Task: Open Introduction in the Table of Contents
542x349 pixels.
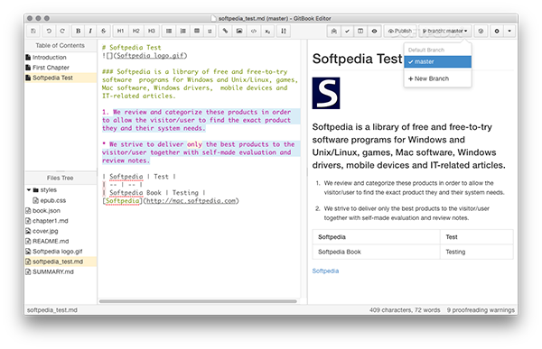Action: tap(61, 58)
